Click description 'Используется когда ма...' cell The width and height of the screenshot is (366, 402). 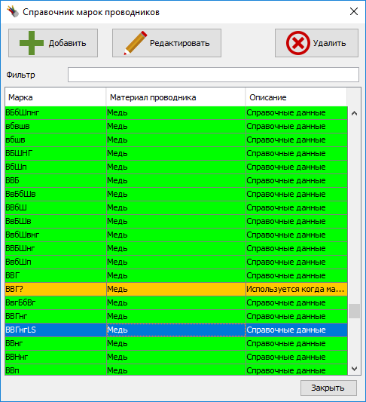point(297,289)
